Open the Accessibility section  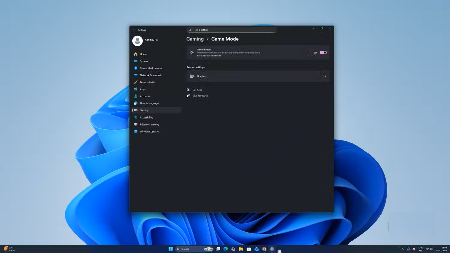[x=146, y=117]
